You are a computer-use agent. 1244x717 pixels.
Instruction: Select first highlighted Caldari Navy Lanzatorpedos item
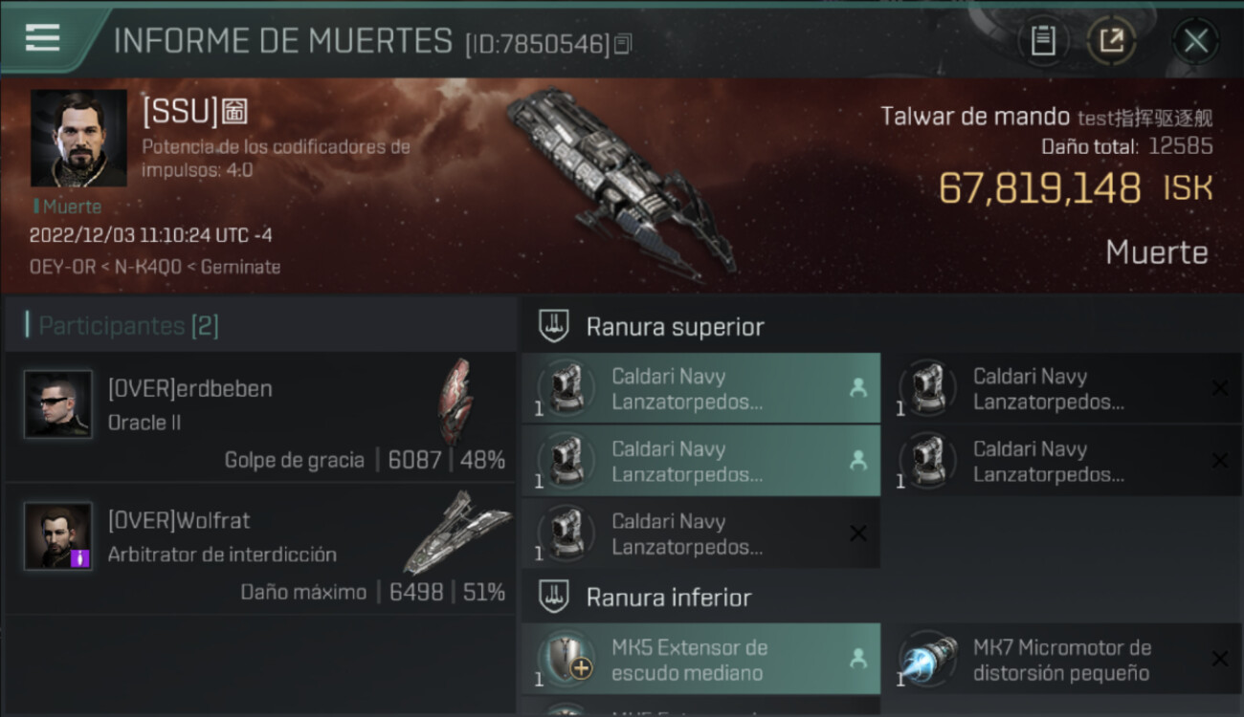701,389
